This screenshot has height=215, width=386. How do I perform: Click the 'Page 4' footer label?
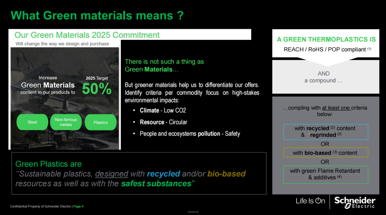click(78, 206)
